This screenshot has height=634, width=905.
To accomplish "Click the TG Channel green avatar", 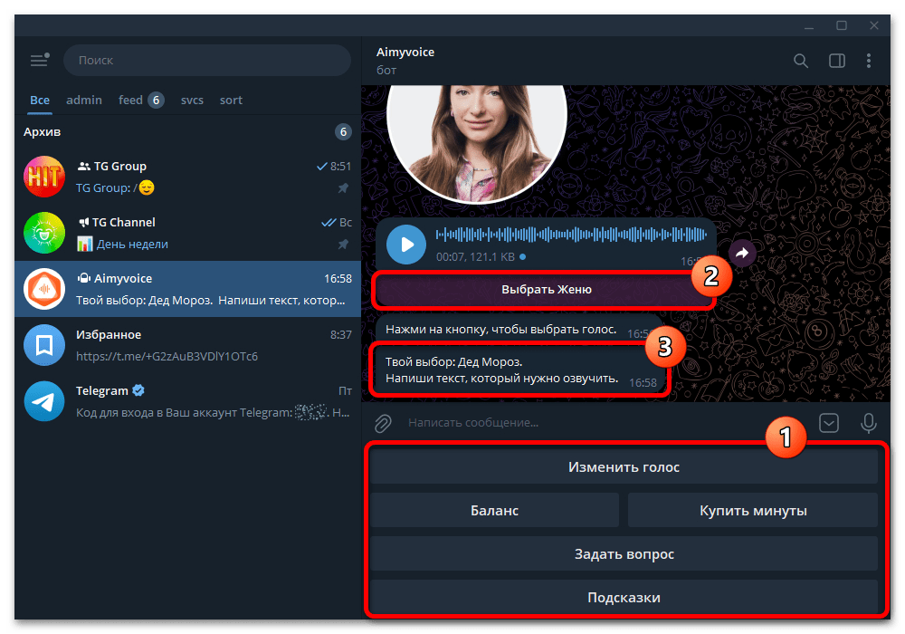I will (44, 233).
